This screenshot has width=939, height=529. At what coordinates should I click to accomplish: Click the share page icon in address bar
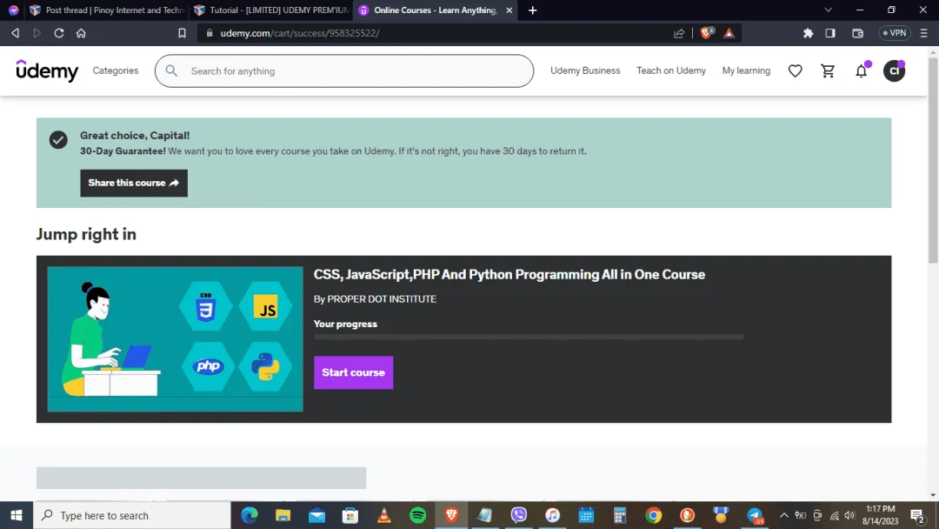tap(678, 33)
